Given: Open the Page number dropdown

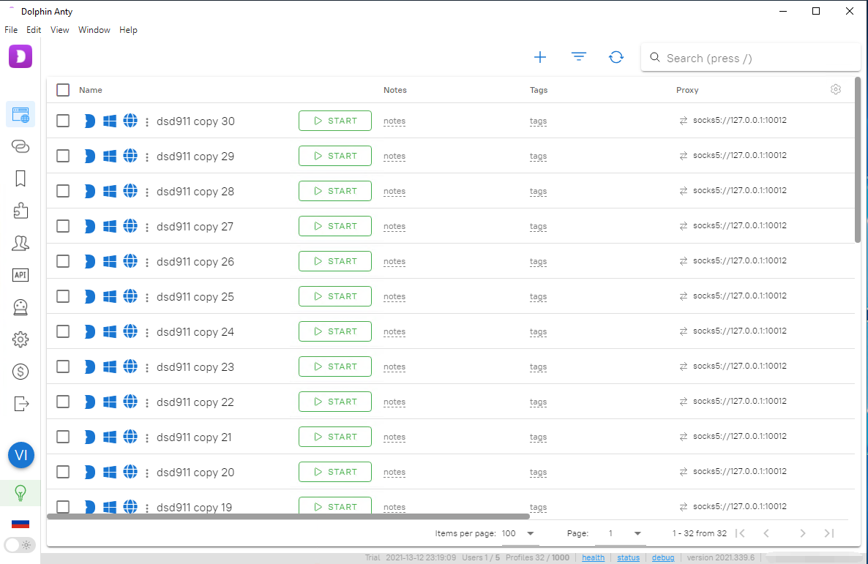Looking at the screenshot, I should point(620,533).
